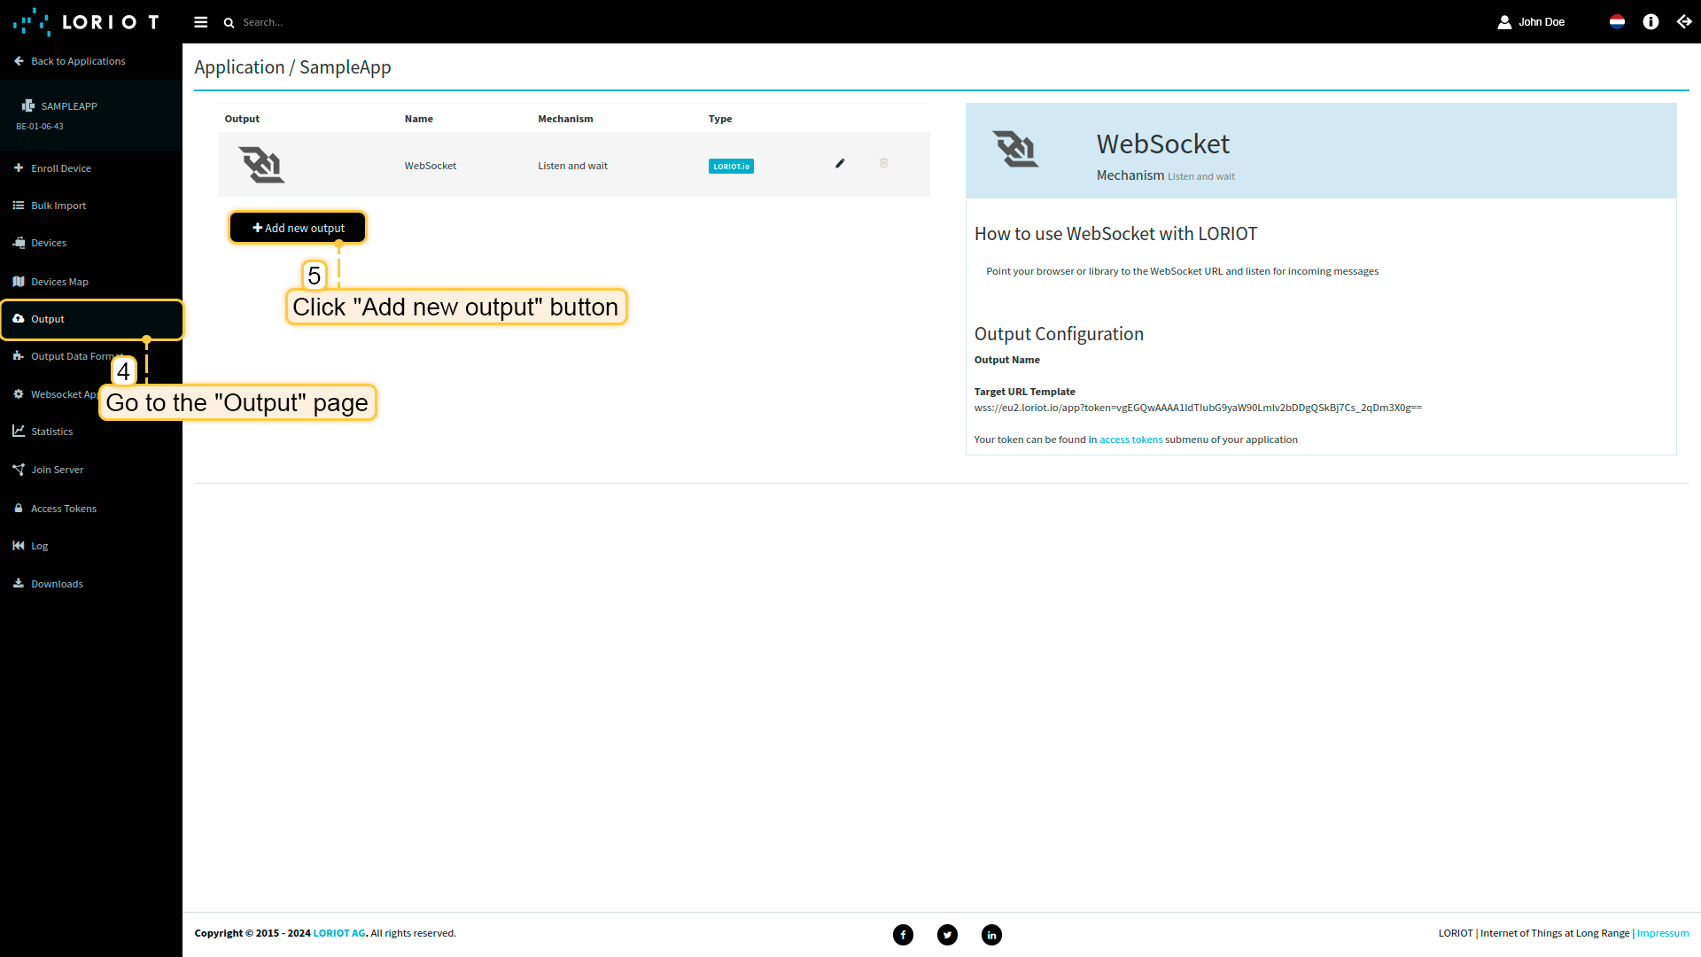Screen dimensions: 1701x957
Task: Go Back to Applications
Action: pos(77,61)
